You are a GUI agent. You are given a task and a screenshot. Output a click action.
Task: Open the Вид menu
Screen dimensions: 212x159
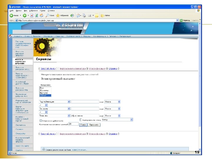tap(25, 11)
